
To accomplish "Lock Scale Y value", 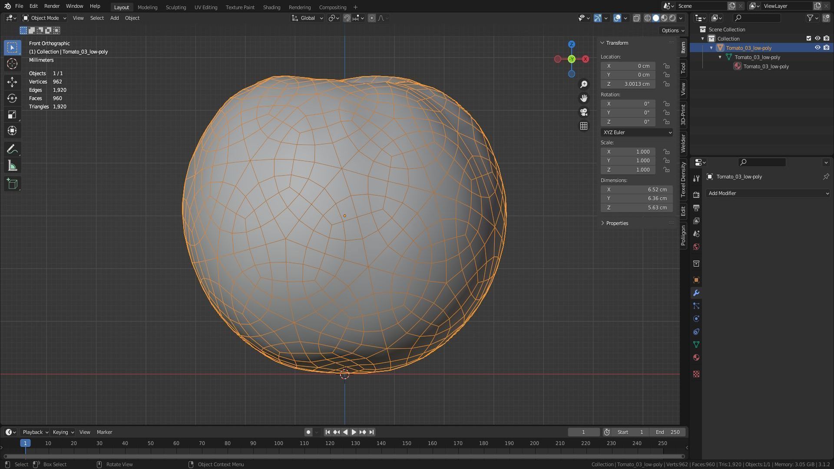I will (666, 161).
